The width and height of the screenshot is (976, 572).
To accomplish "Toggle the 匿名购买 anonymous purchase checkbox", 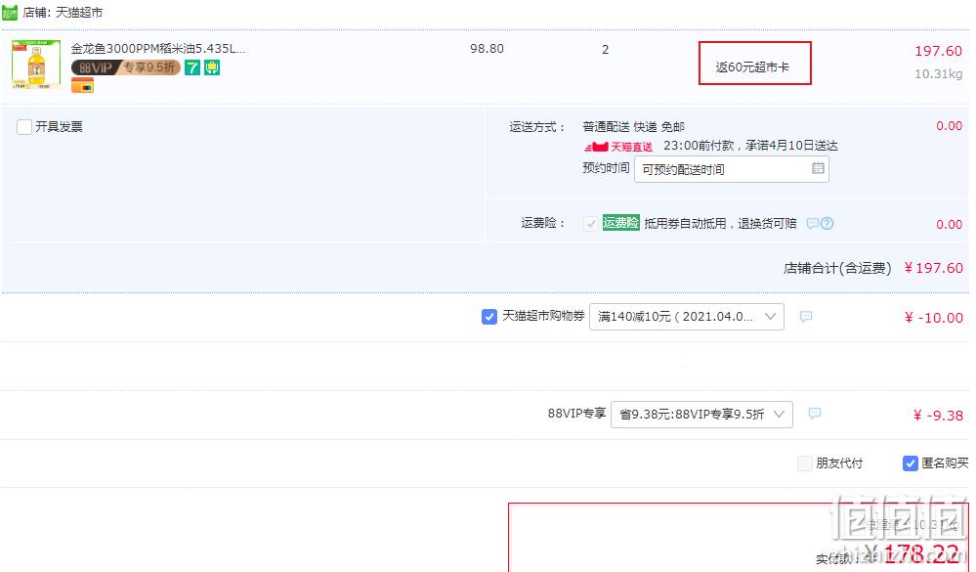I will 910,462.
